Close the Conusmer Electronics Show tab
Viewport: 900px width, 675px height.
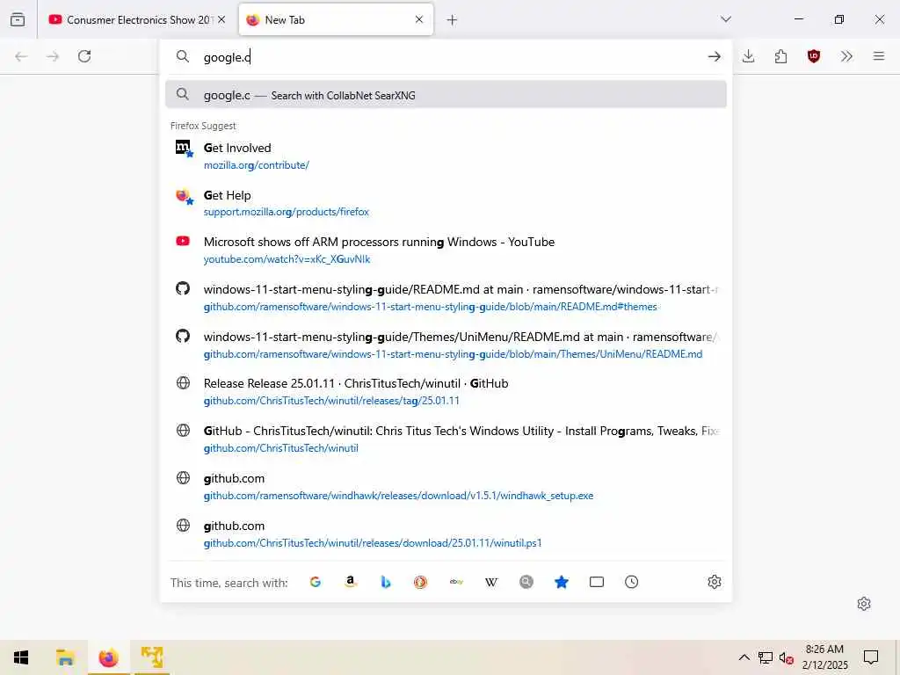(221, 19)
